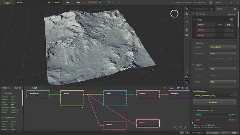
Task: Open the Auto preview mode dropdown
Action: (58, 3)
